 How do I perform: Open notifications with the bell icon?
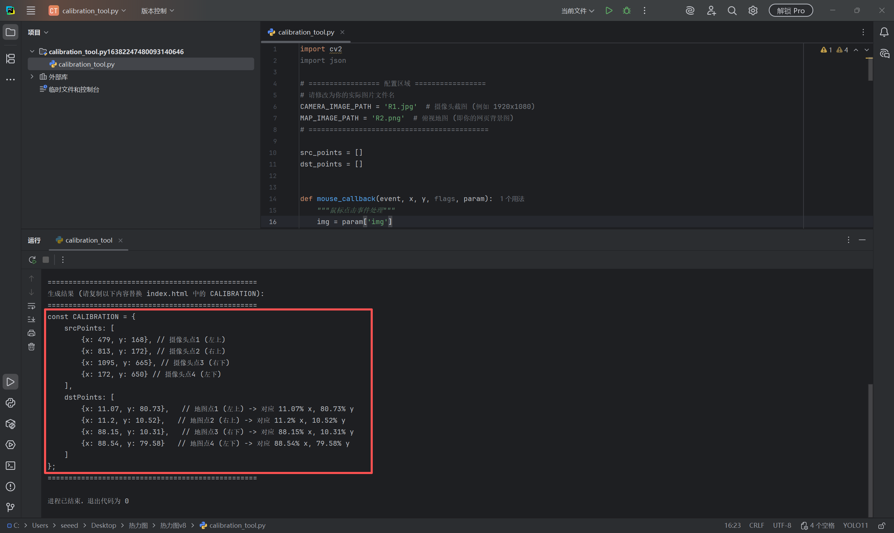click(884, 32)
